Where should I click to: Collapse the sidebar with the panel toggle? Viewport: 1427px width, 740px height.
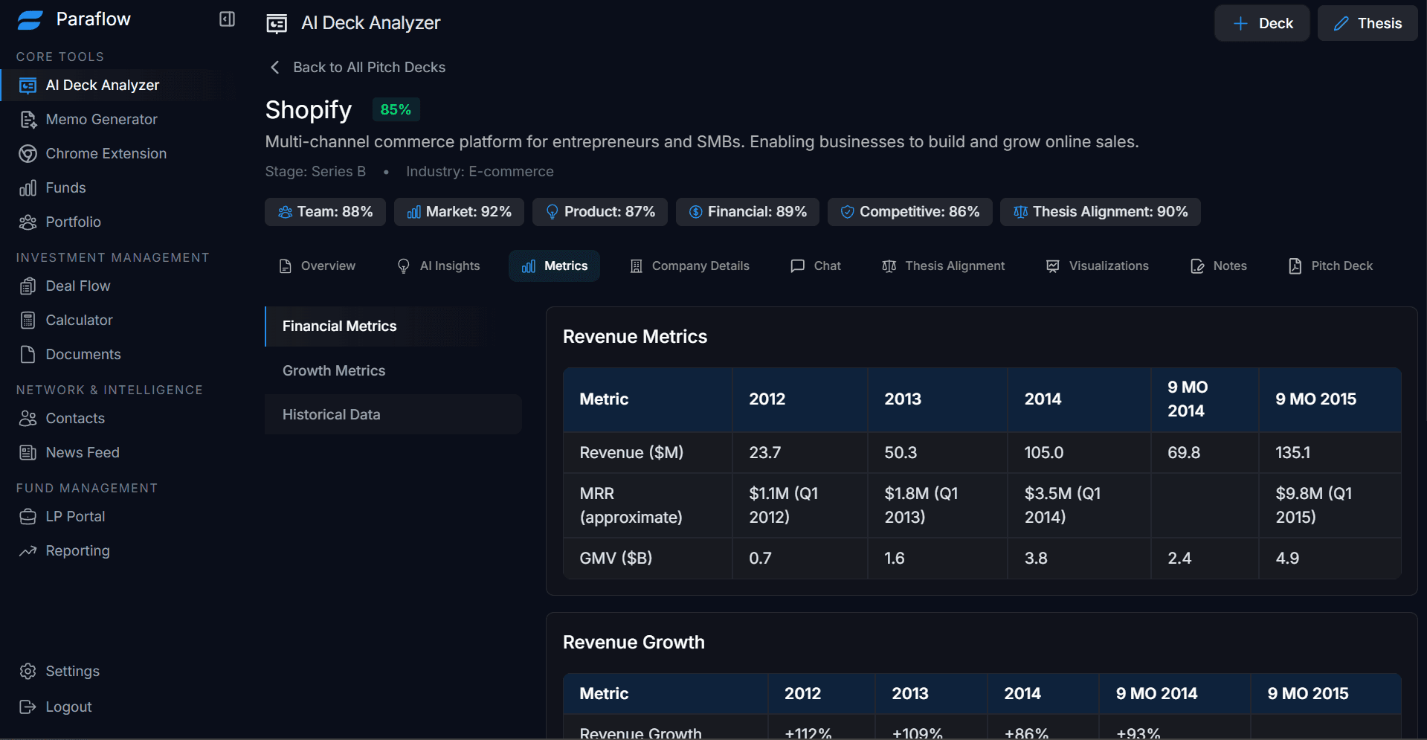pyautogui.click(x=226, y=19)
